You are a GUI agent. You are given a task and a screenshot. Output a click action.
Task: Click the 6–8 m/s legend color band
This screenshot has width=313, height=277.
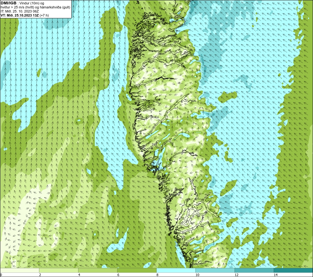click(137, 270)
